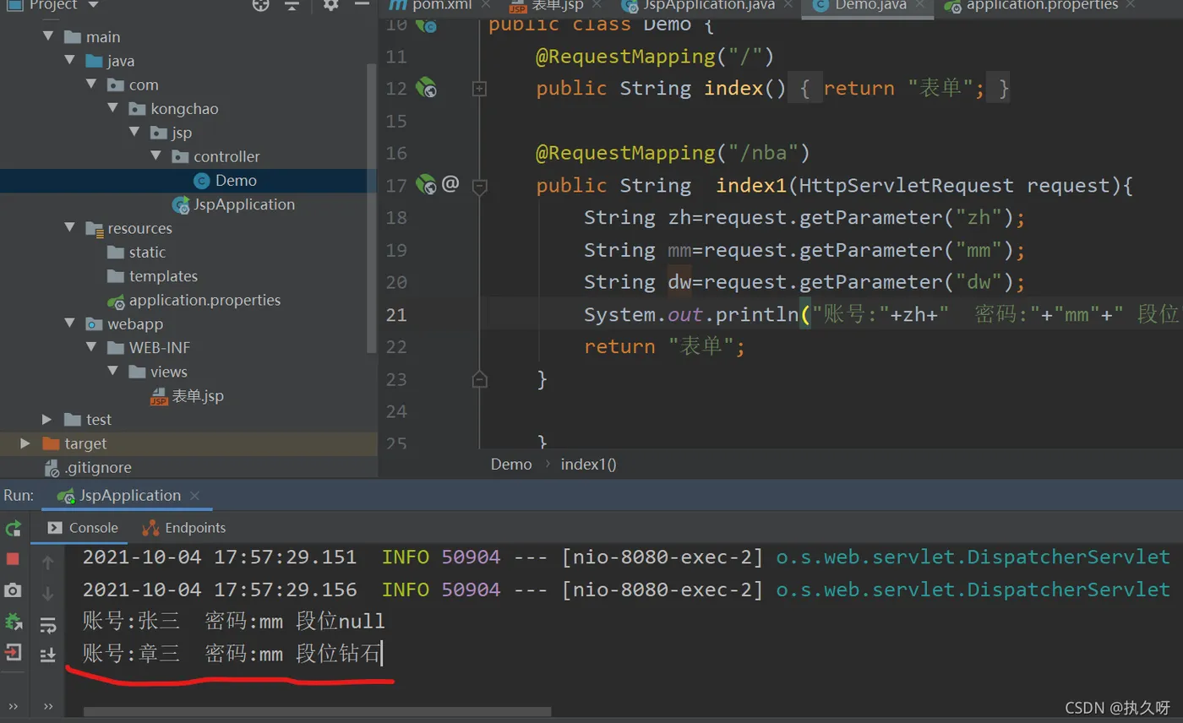Collapse the webapp folder arrow
The image size is (1183, 723).
(x=70, y=323)
